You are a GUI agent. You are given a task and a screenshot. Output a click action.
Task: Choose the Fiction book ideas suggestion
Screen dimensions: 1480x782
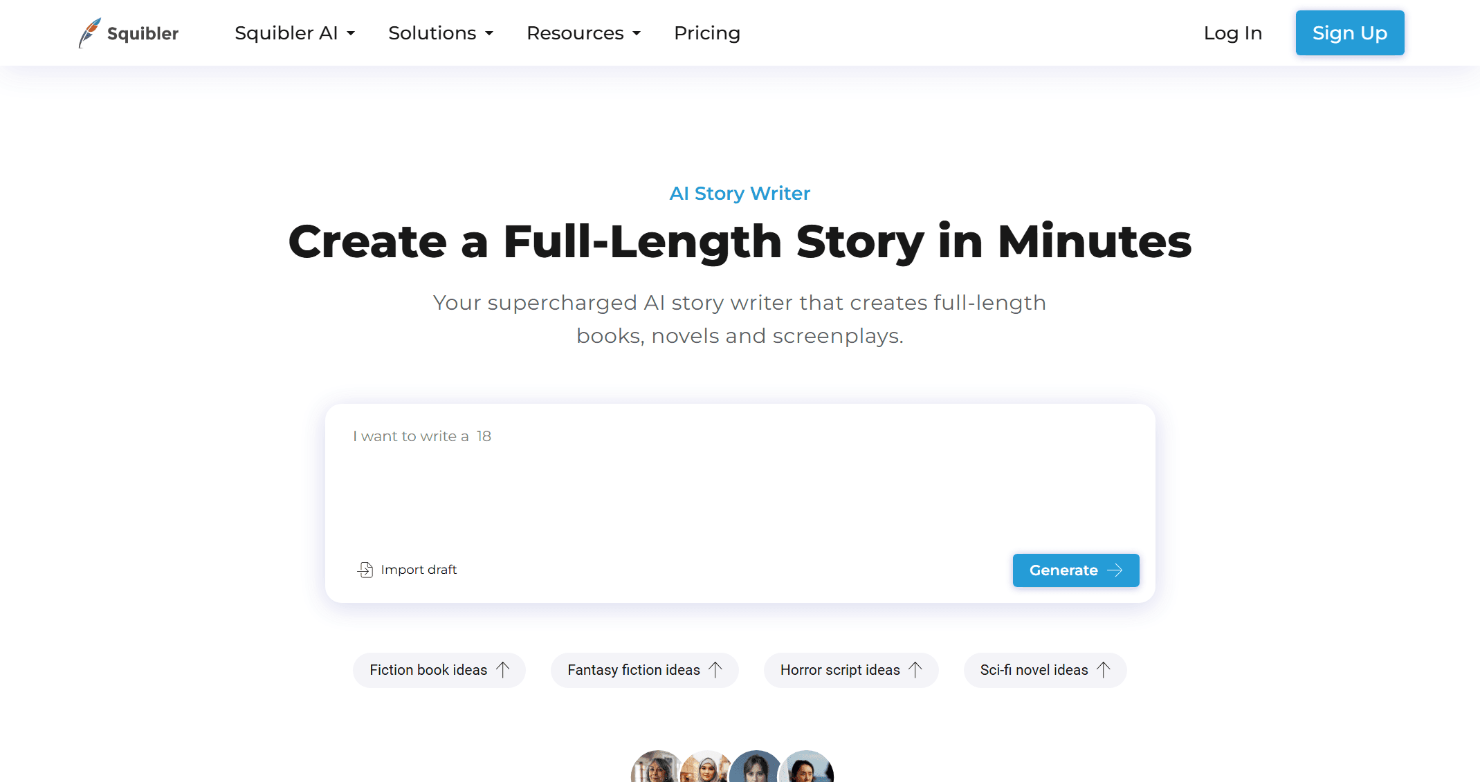click(428, 670)
